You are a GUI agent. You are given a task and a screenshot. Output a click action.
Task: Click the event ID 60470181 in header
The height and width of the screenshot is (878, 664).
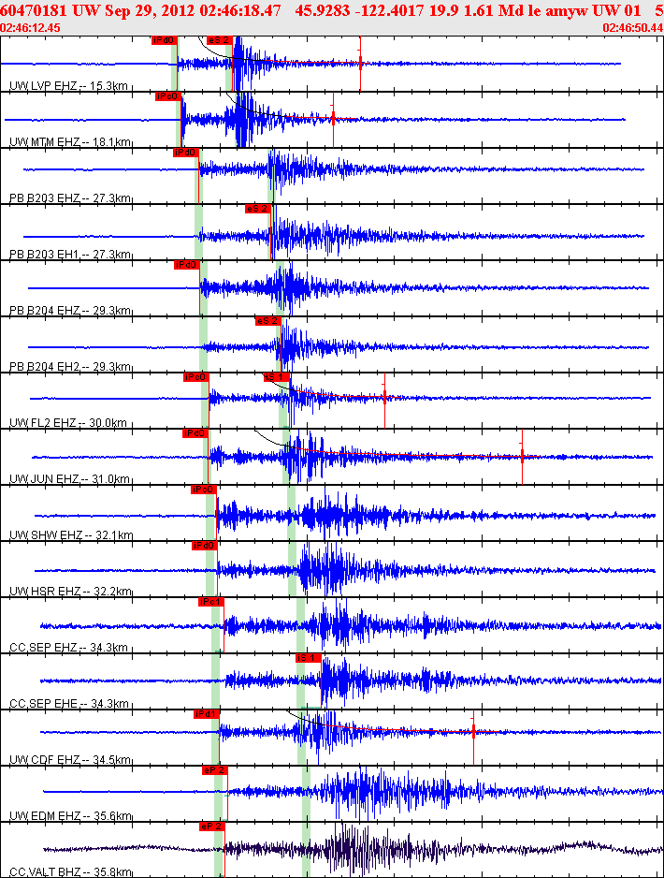click(x=34, y=10)
